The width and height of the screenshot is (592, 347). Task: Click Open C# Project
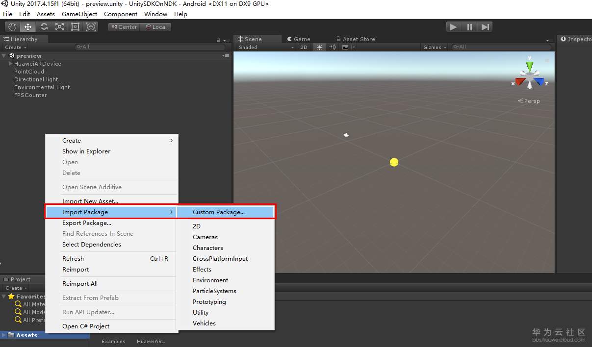point(111,326)
